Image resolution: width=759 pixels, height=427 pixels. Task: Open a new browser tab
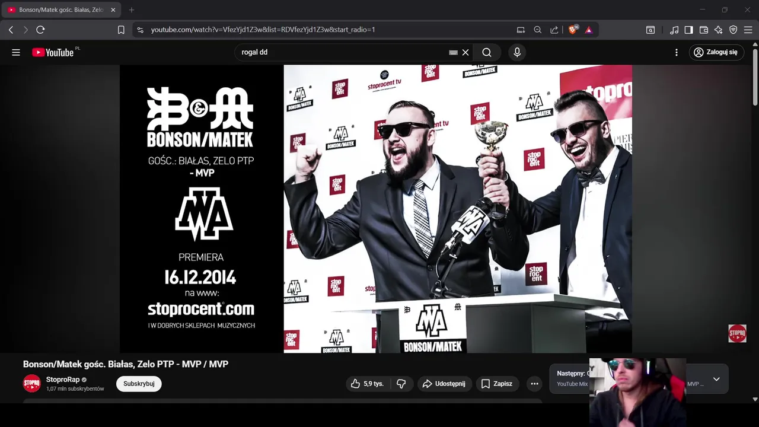click(132, 10)
